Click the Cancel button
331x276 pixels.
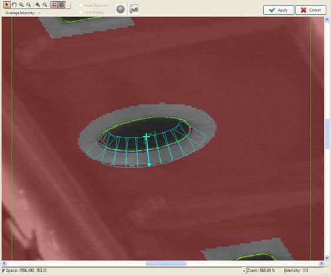coord(311,10)
